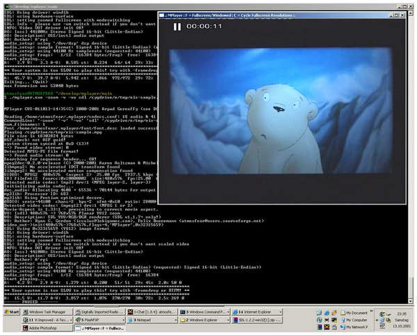Click the PAUSED status line in console
The height and width of the screenshot is (335, 417).
pyautogui.click(x=30, y=302)
